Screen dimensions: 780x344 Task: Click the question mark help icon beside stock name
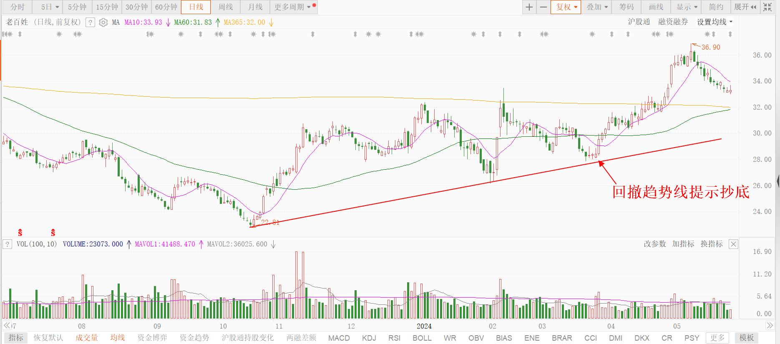pos(90,23)
